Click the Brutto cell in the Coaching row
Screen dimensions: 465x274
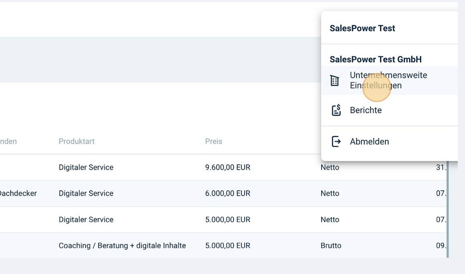pos(331,246)
